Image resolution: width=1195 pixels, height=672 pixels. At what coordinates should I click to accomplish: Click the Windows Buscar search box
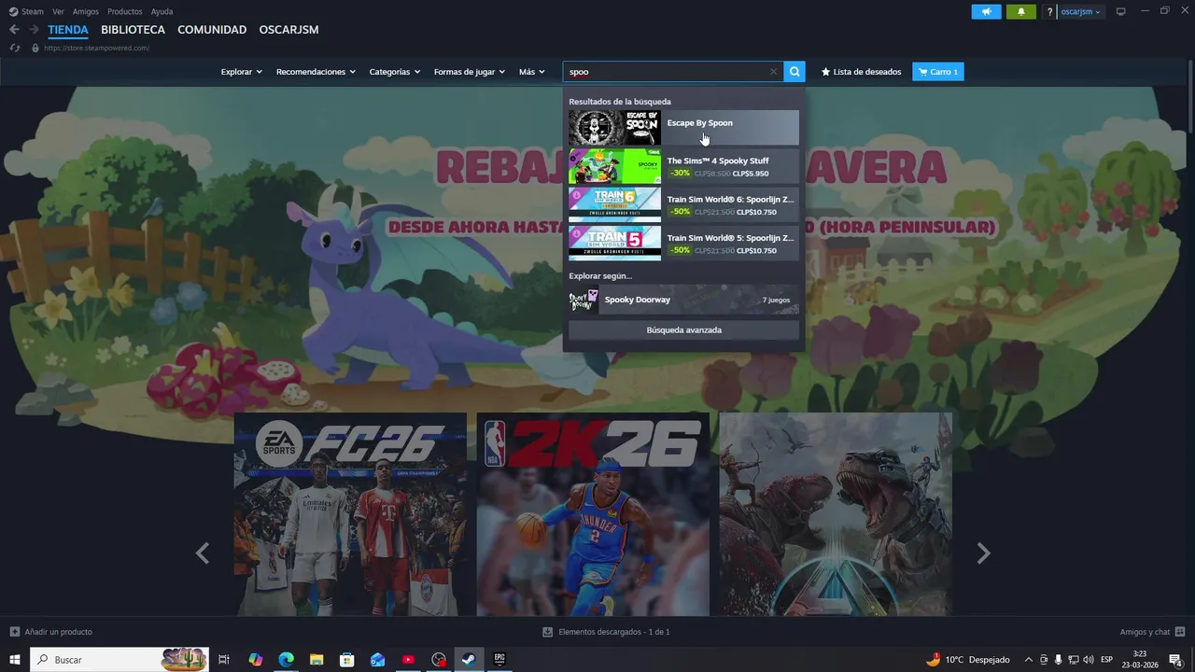pyautogui.click(x=119, y=660)
